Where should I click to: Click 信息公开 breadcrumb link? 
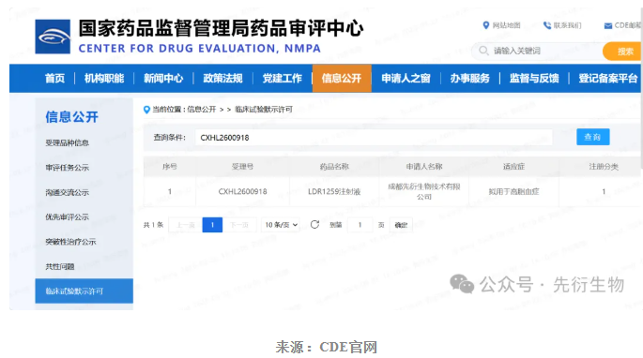point(201,110)
